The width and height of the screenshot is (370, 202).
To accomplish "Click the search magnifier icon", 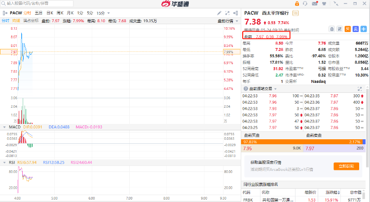I will point(3,3).
